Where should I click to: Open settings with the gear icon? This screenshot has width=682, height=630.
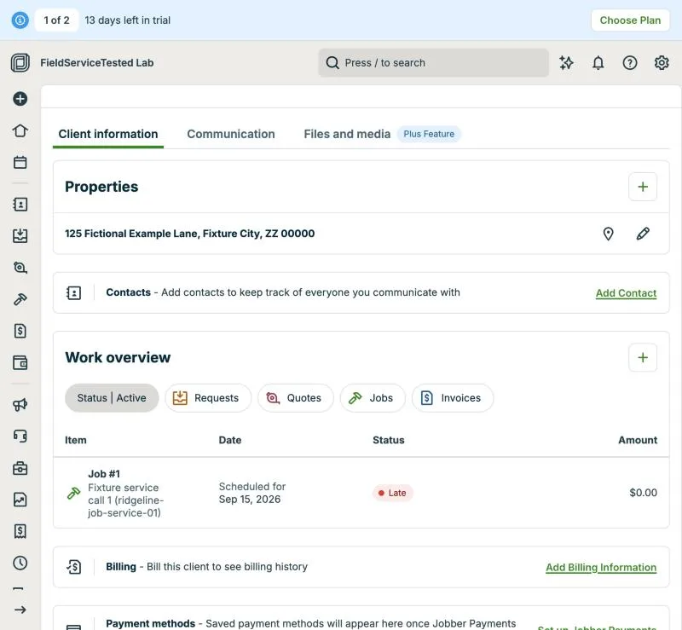coord(662,62)
